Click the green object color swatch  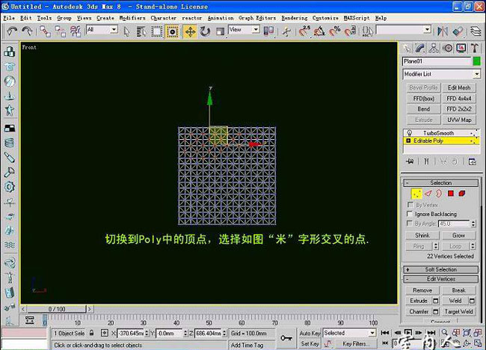477,61
